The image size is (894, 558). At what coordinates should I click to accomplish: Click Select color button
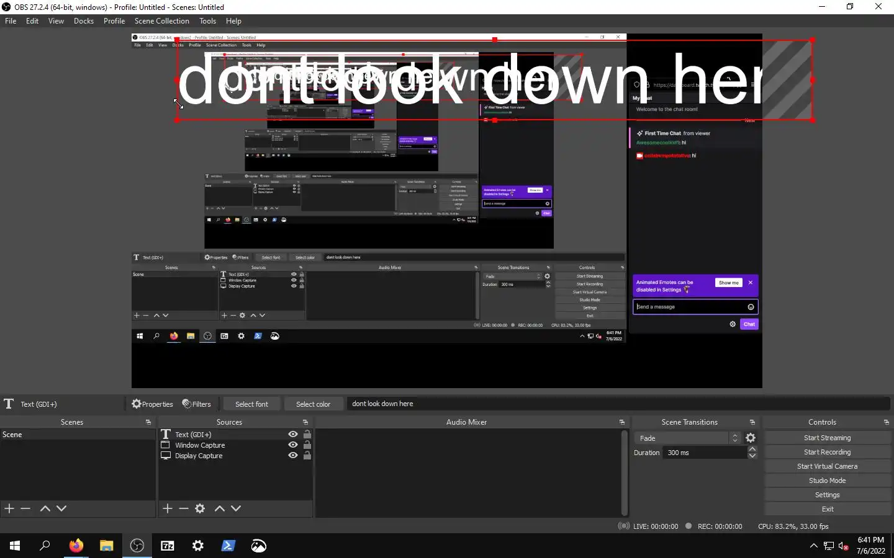pyautogui.click(x=313, y=404)
